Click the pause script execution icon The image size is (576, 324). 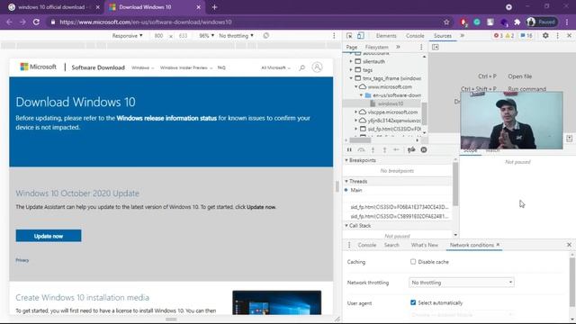click(x=349, y=150)
